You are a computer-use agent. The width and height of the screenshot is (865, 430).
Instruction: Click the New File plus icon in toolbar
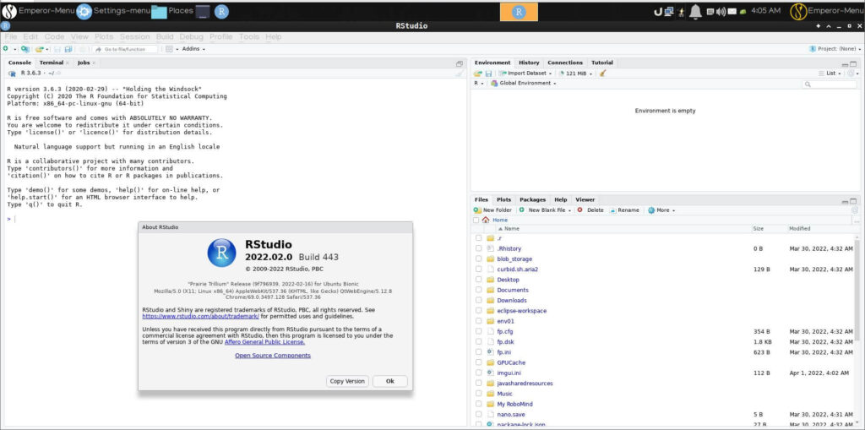point(6,49)
